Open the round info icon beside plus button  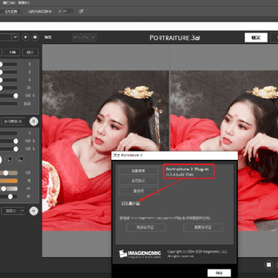(36, 37)
